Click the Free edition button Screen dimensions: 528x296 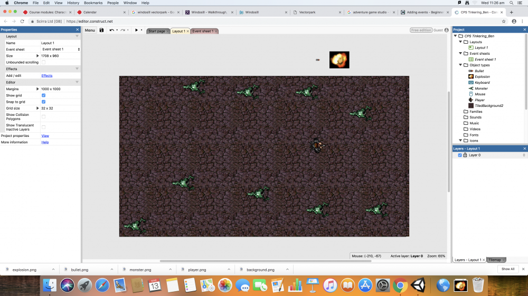tap(421, 30)
